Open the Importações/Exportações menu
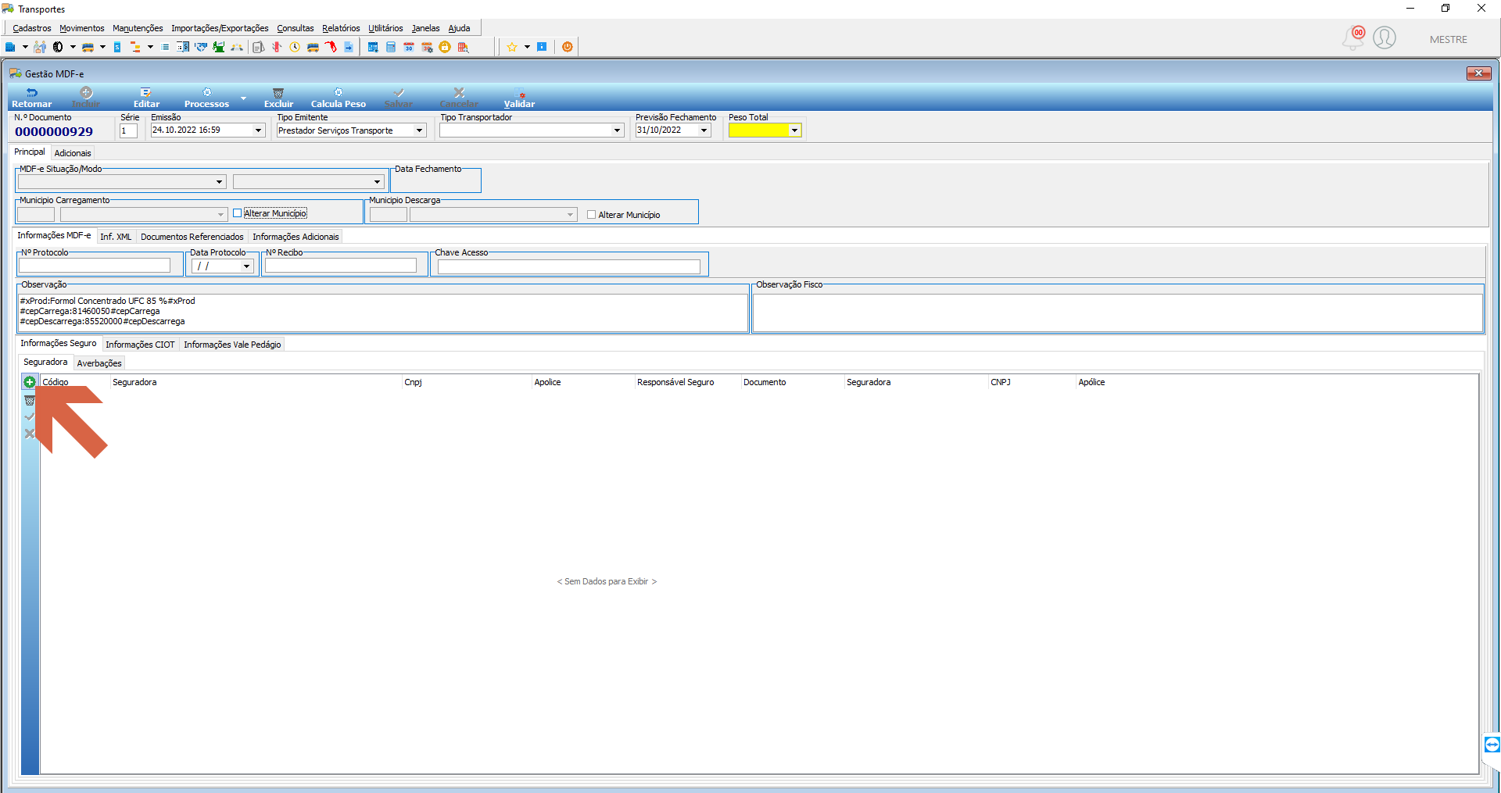This screenshot has height=793, width=1501. pos(220,28)
